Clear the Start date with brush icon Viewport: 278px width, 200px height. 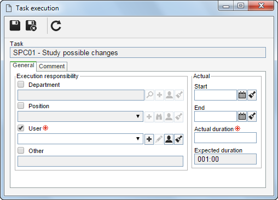coord(252,95)
